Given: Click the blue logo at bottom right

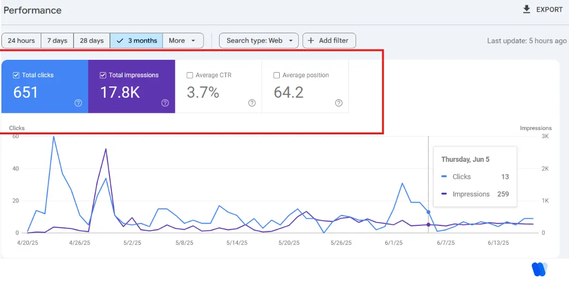Looking at the screenshot, I should point(539,269).
